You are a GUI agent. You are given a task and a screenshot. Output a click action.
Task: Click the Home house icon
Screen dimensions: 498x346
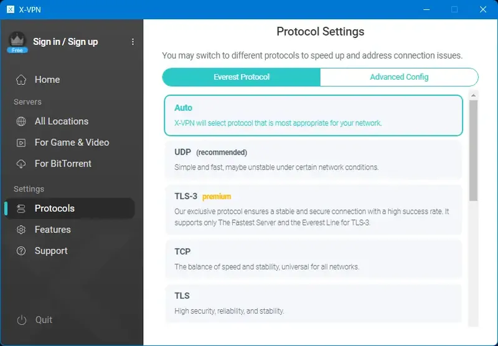[x=21, y=80]
